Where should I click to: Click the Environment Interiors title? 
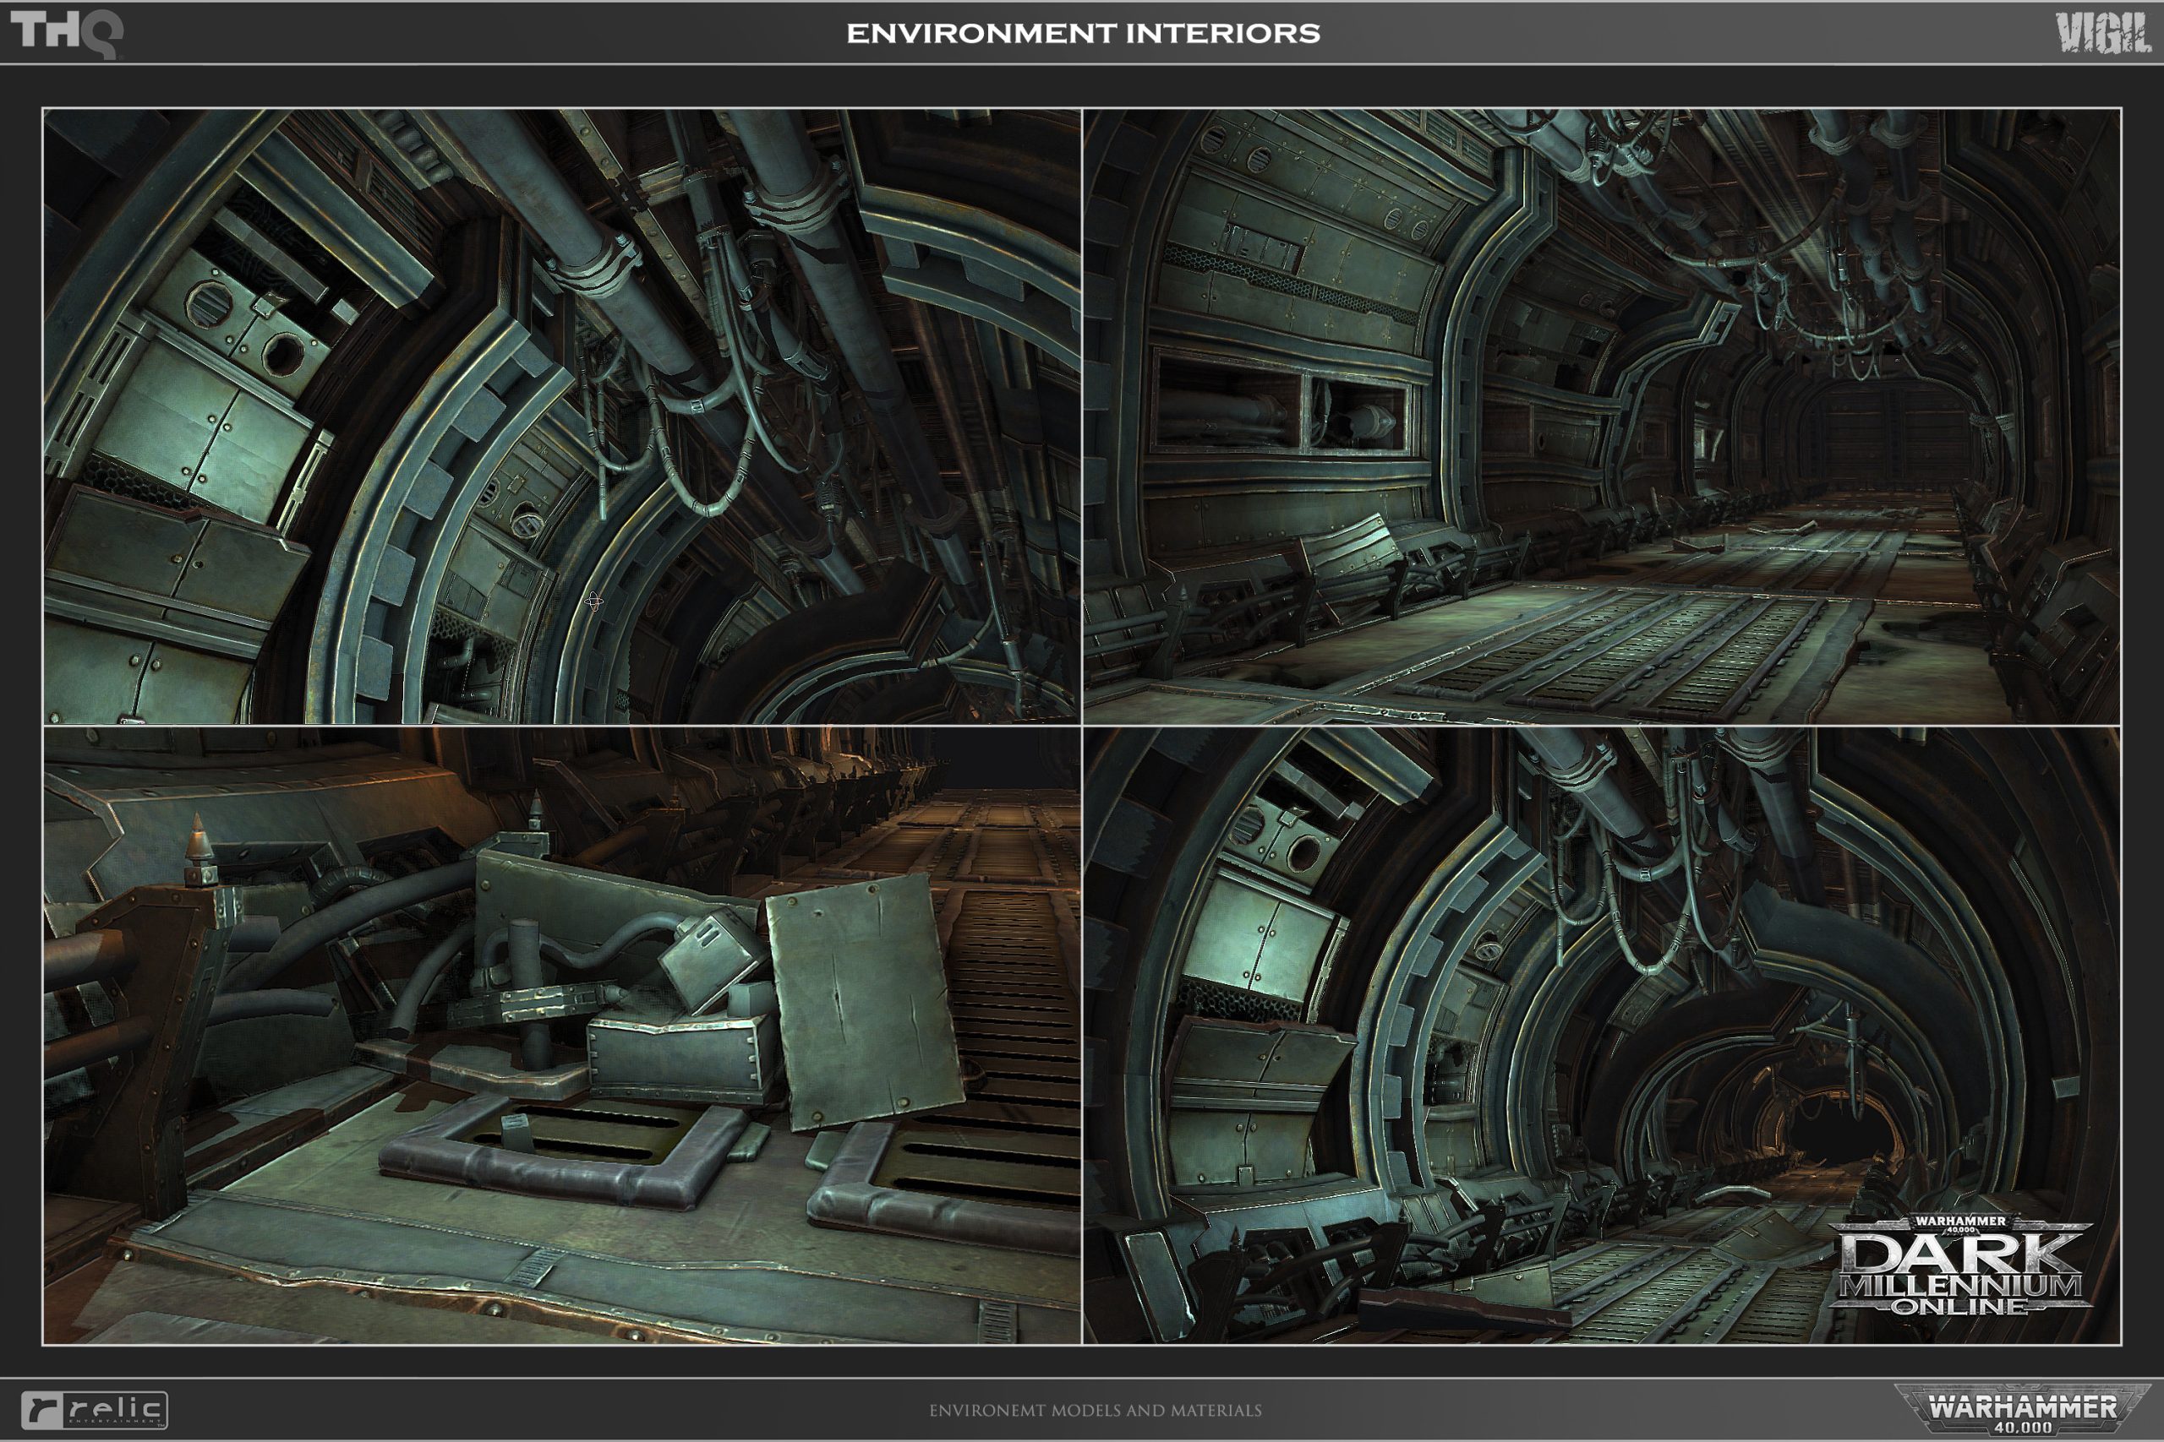pos(1083,34)
